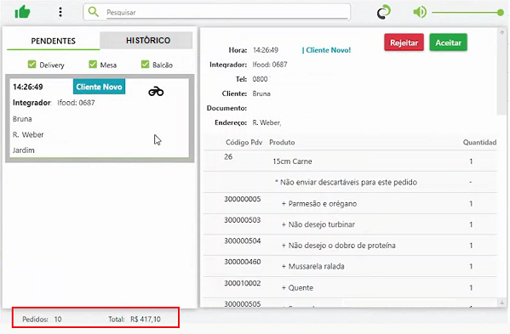This screenshot has height=334, width=510.
Task: Click the Não enviar descartáveis note
Action: [346, 182]
